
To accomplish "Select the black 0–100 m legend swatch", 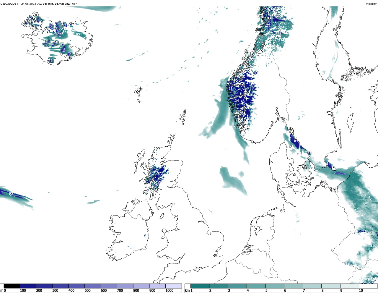I will tap(12, 286).
